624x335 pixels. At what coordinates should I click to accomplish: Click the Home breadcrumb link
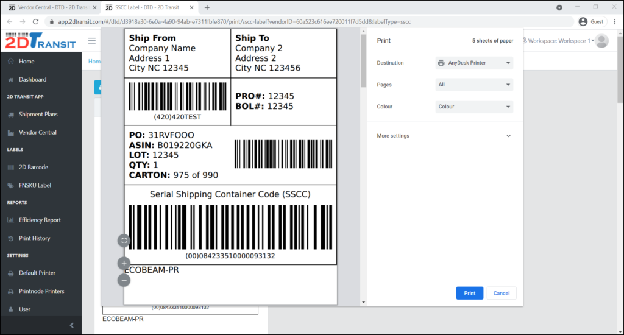[x=94, y=62]
